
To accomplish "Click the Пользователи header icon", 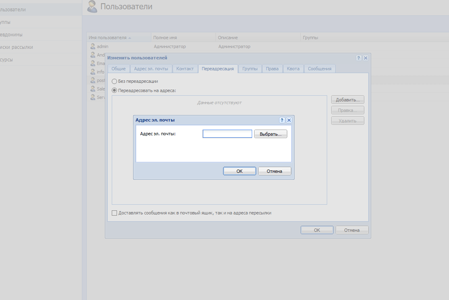I will 92,6.
